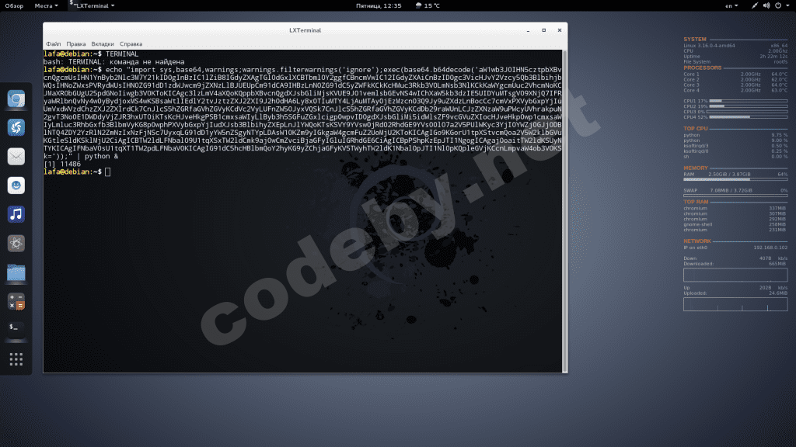796x447 pixels.
Task: Click the terminal vertical scrollbar
Action: tap(564, 211)
